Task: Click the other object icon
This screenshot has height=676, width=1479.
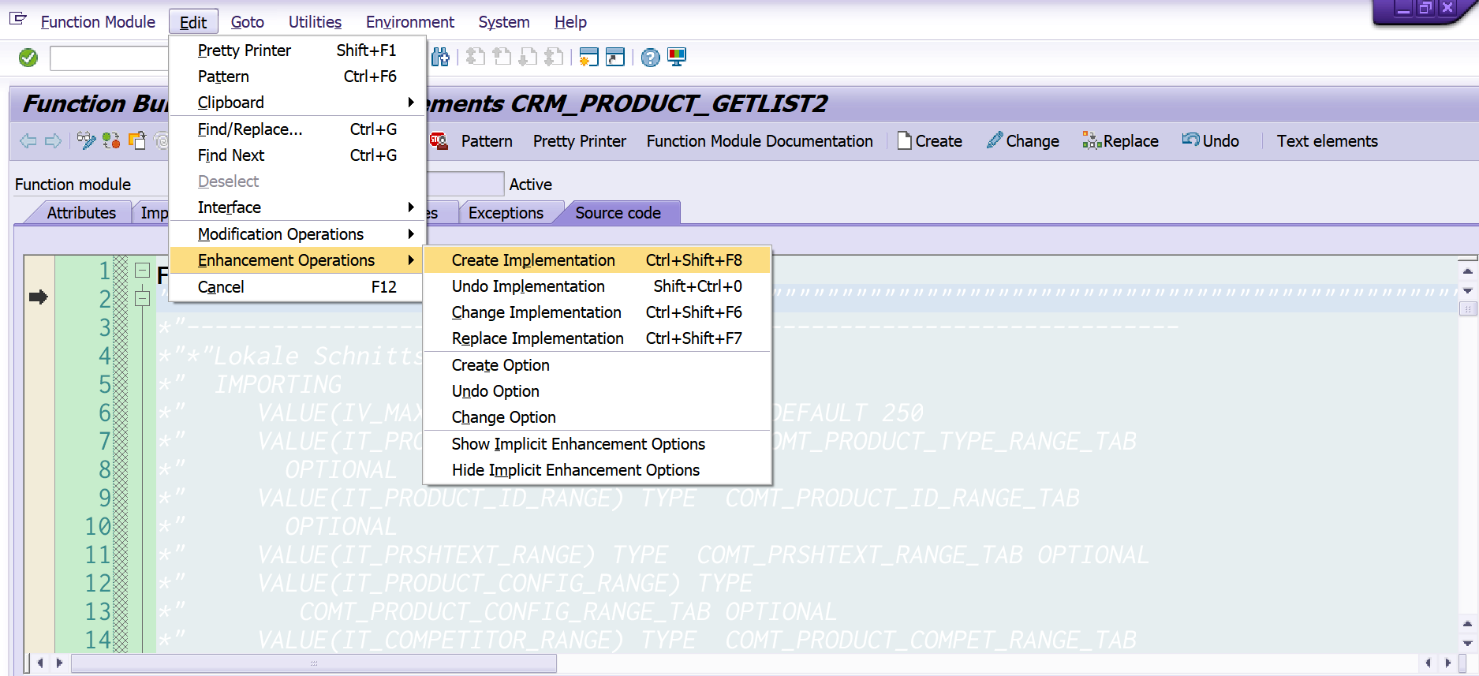Action: coord(137,141)
